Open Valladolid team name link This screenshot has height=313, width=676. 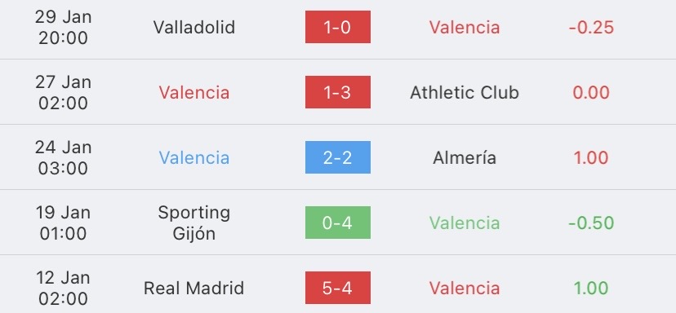194,28
